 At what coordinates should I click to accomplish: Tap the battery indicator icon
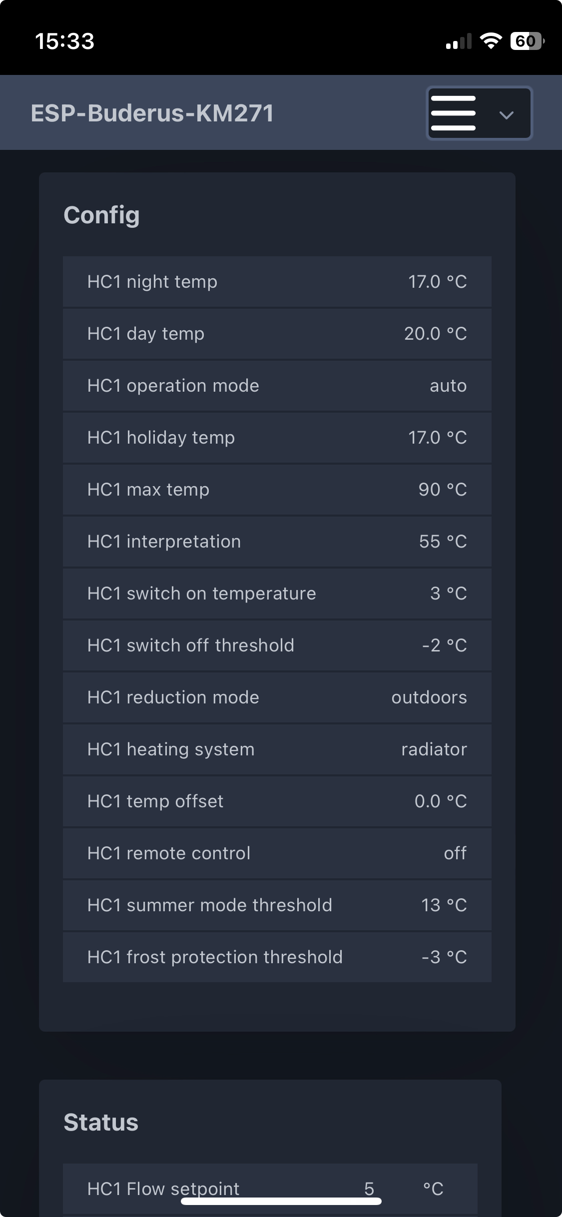coord(527,41)
